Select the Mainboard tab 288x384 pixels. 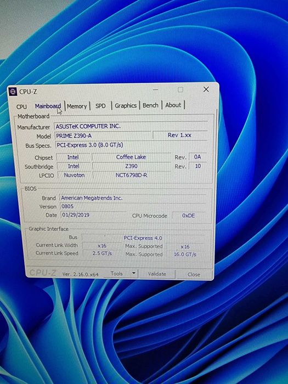[48, 106]
